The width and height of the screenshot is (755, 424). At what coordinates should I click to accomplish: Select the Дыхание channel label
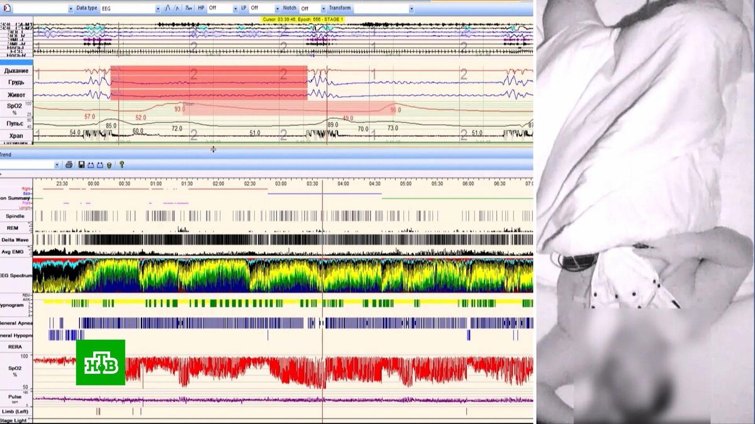[x=16, y=71]
